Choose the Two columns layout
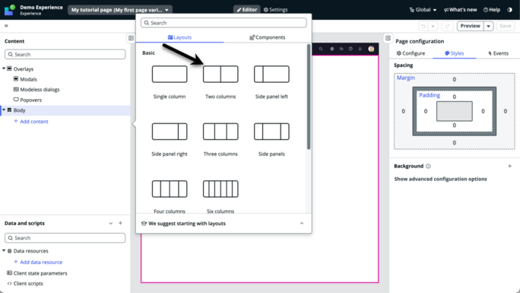Viewport: 520px width, 293px height. coord(220,74)
